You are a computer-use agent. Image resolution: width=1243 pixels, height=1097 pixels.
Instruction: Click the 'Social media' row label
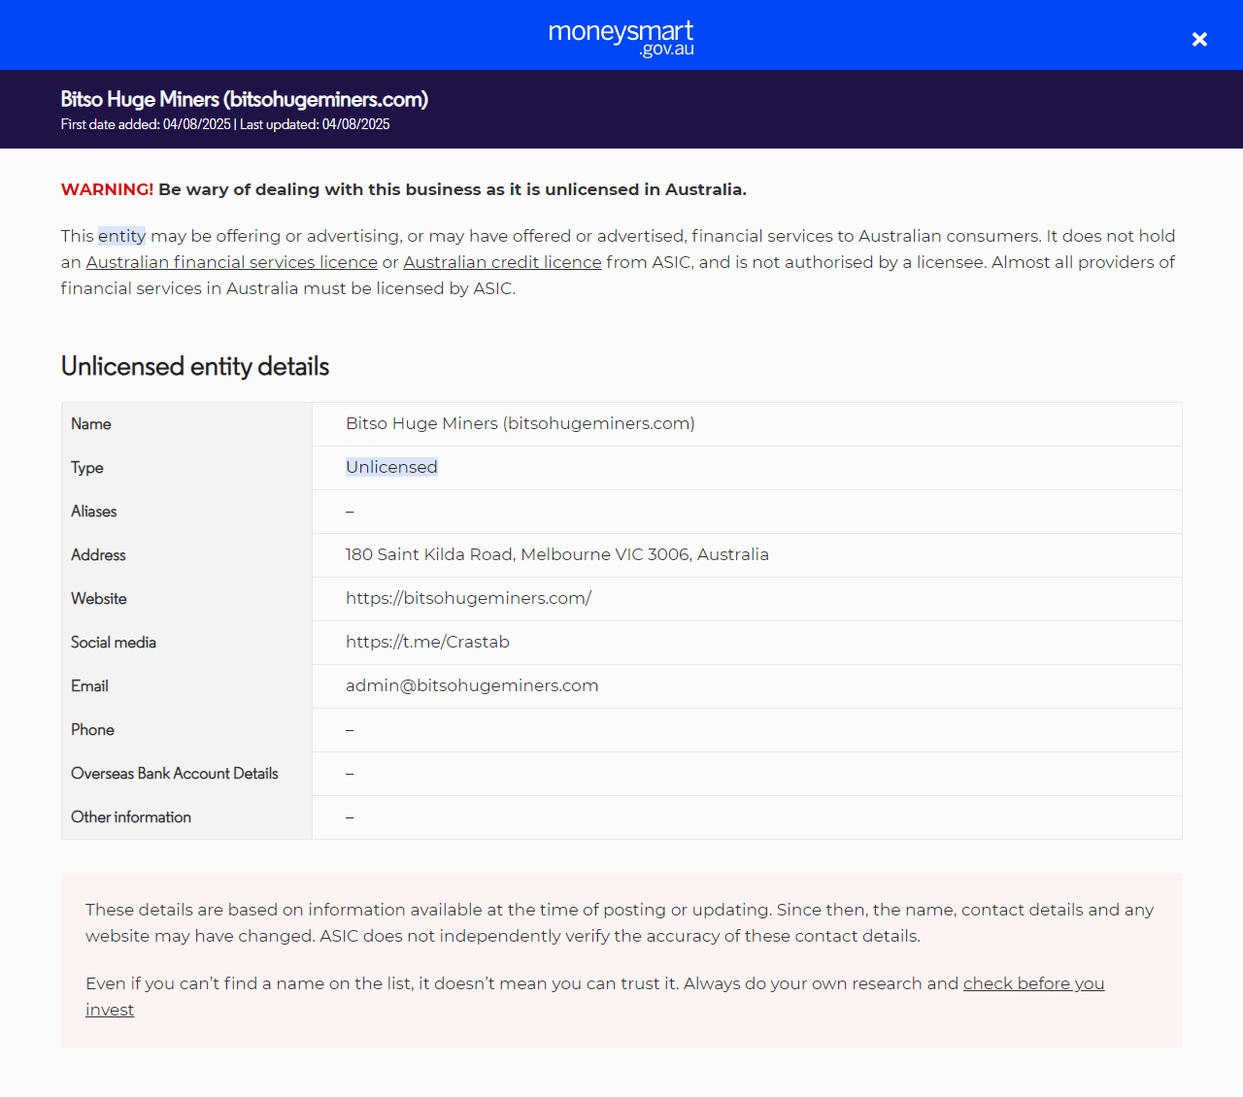tap(113, 643)
